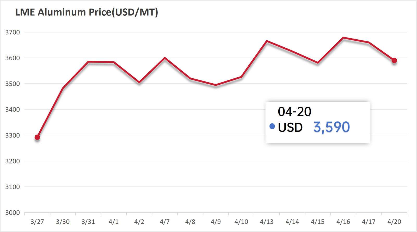This screenshot has width=417, height=232.
Task: Click the red data point at 4/20
Action: click(x=394, y=60)
